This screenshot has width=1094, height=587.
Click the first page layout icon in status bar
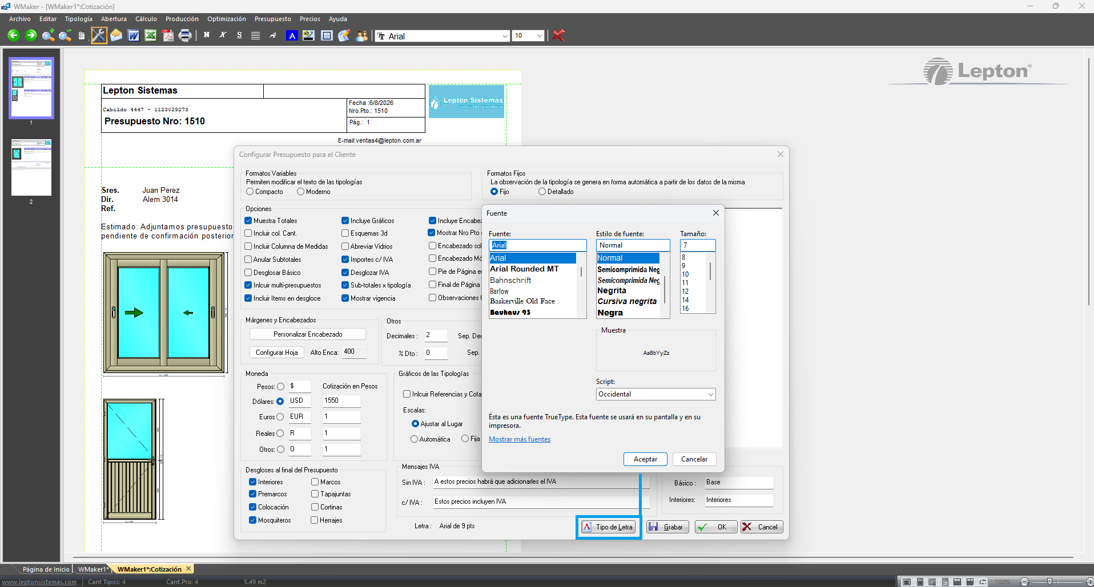[x=907, y=582]
